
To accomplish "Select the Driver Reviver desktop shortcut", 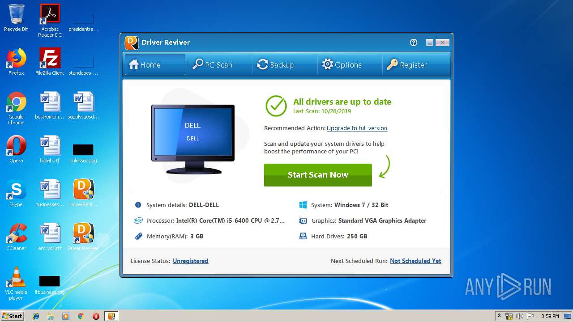I will (x=83, y=237).
